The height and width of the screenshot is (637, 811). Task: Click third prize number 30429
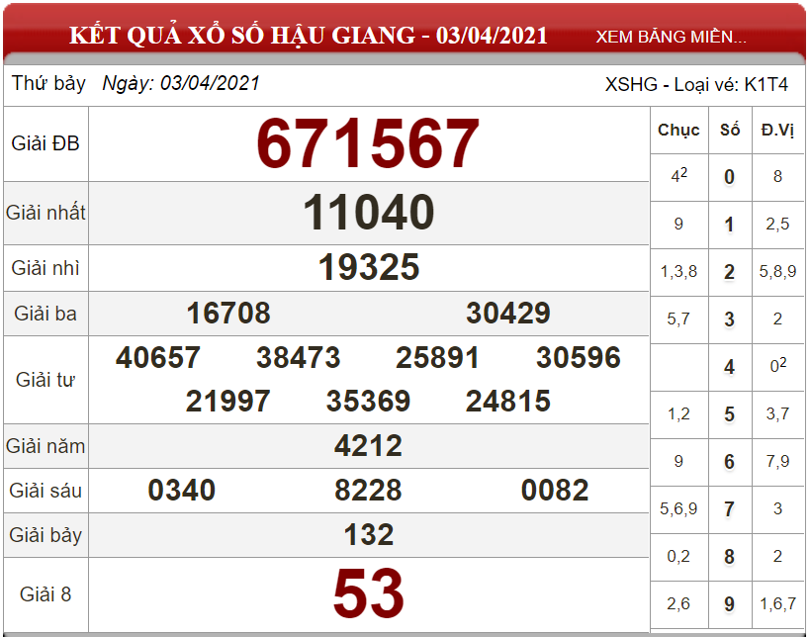coord(508,314)
